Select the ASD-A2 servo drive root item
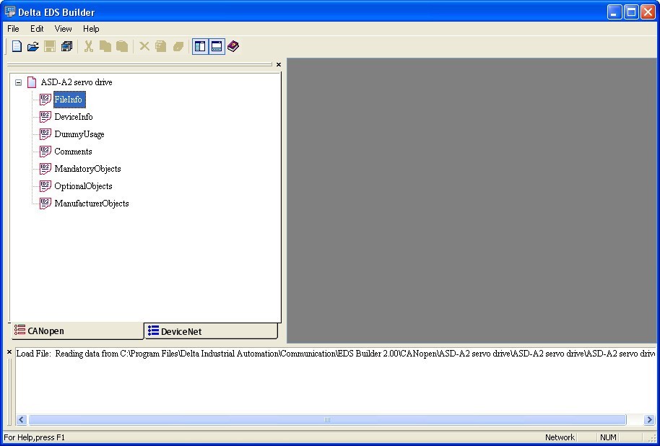Image resolution: width=660 pixels, height=446 pixels. (77, 82)
